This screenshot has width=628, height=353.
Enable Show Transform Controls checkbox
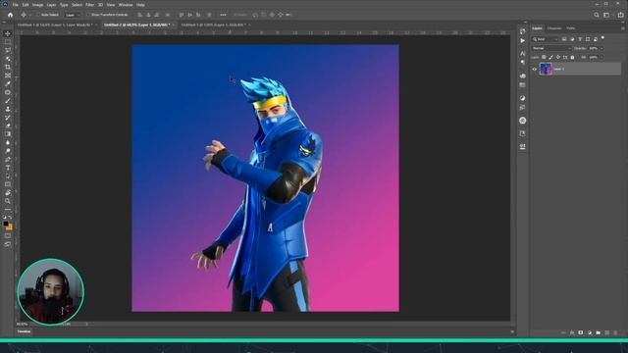click(x=89, y=15)
